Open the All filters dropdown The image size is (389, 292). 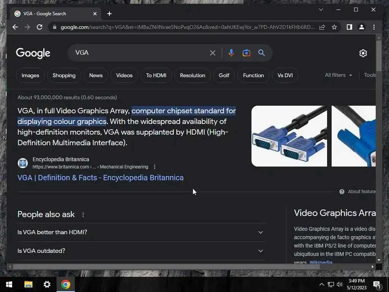point(338,75)
